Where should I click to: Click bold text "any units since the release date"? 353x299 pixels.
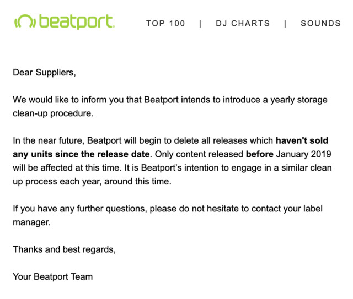click(x=81, y=154)
